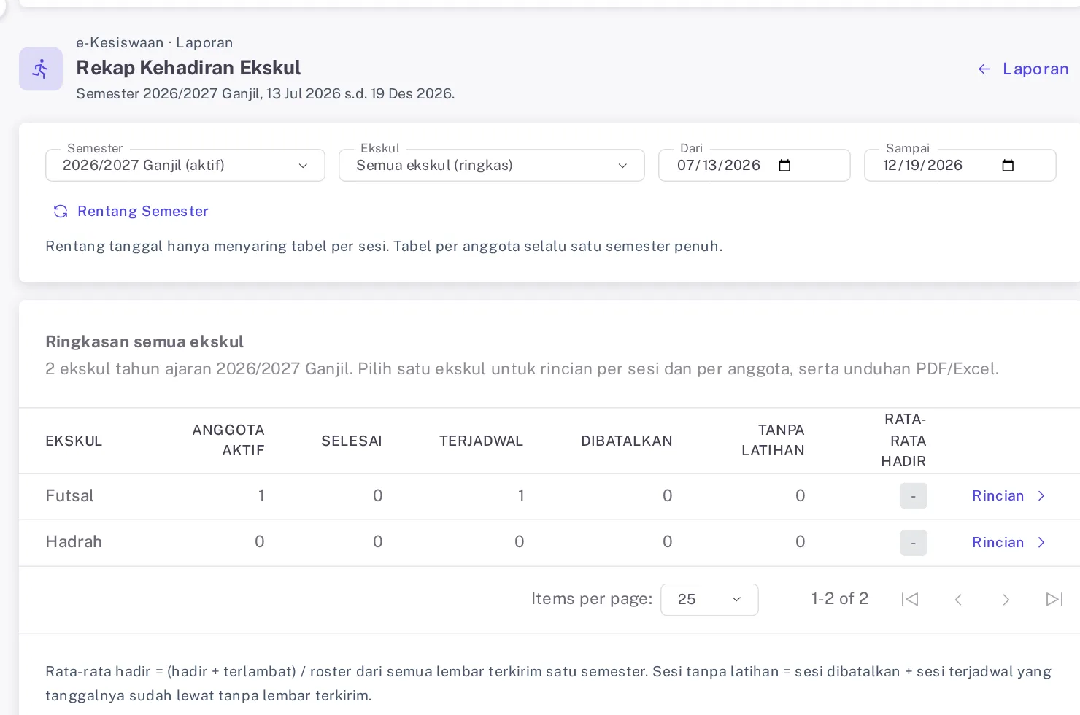Click the Rentang Semester reset button
The image size is (1080, 715).
point(131,212)
